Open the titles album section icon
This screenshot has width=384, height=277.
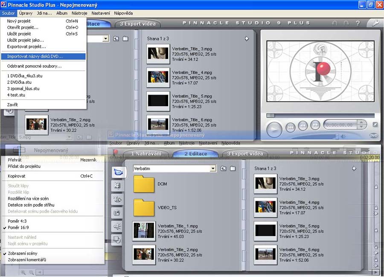pyautogui.click(x=117, y=199)
